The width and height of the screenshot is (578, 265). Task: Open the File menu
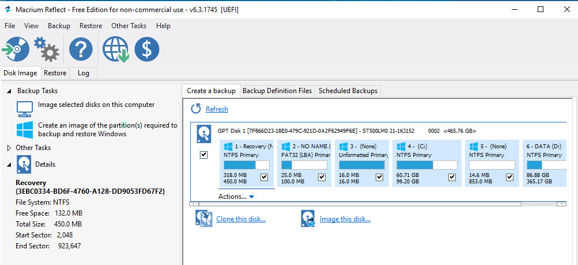pyautogui.click(x=10, y=26)
